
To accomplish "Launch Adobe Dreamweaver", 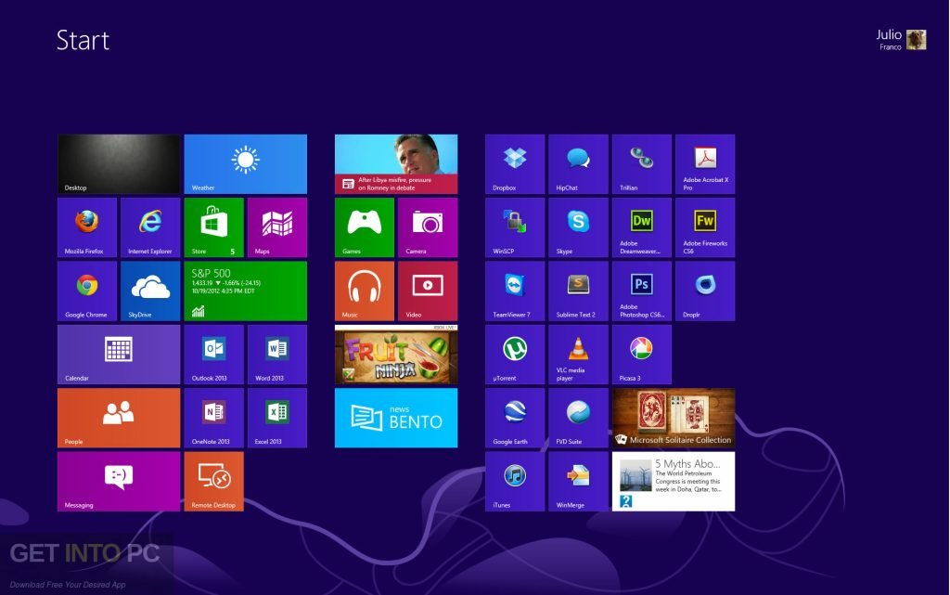I will click(x=641, y=227).
